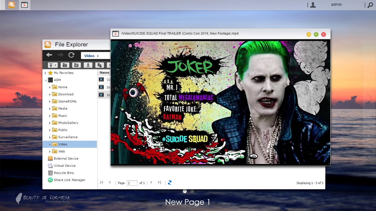The width and height of the screenshot is (376, 211).
Task: Sort by the Name column header
Action: pos(104,73)
